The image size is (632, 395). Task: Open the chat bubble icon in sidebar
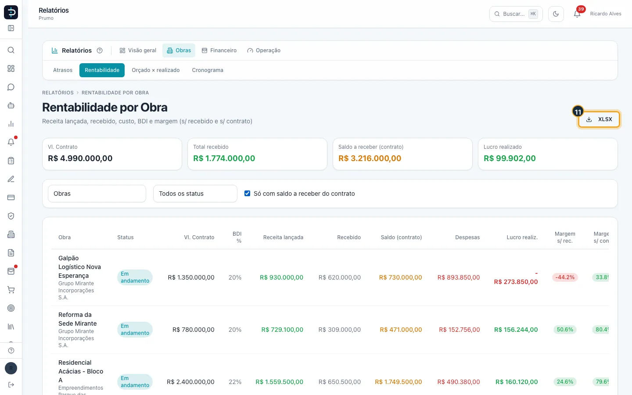[x=11, y=87]
